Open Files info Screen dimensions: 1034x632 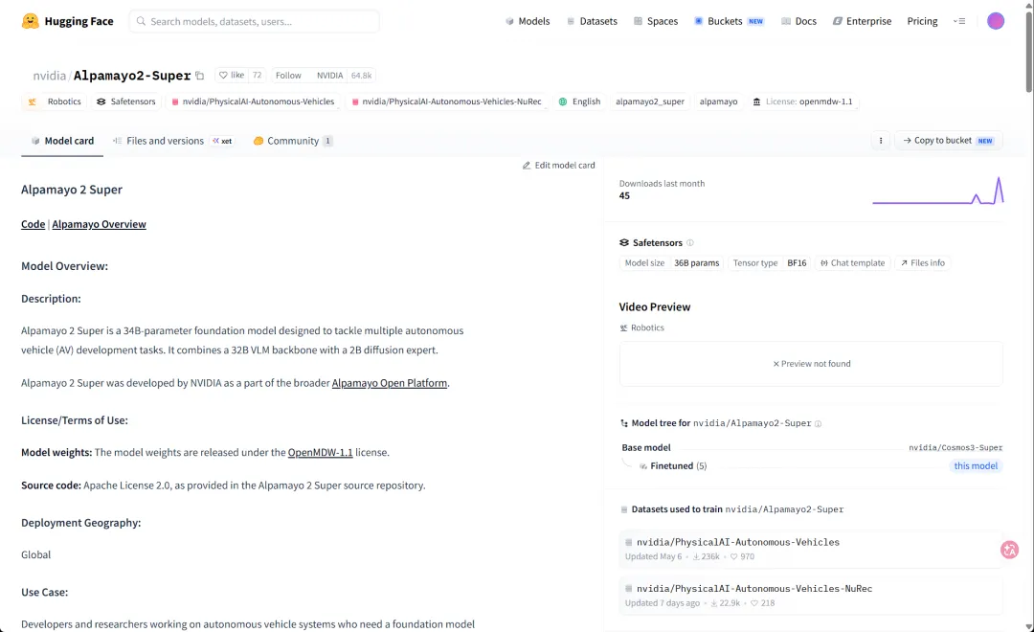[x=923, y=262]
